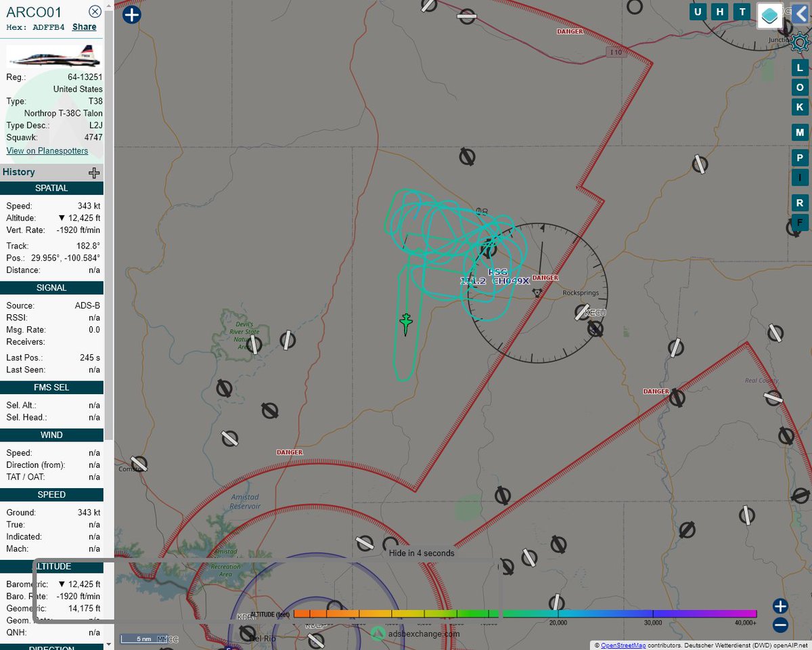Click the sidebar scrollbar down arrow

point(109,645)
